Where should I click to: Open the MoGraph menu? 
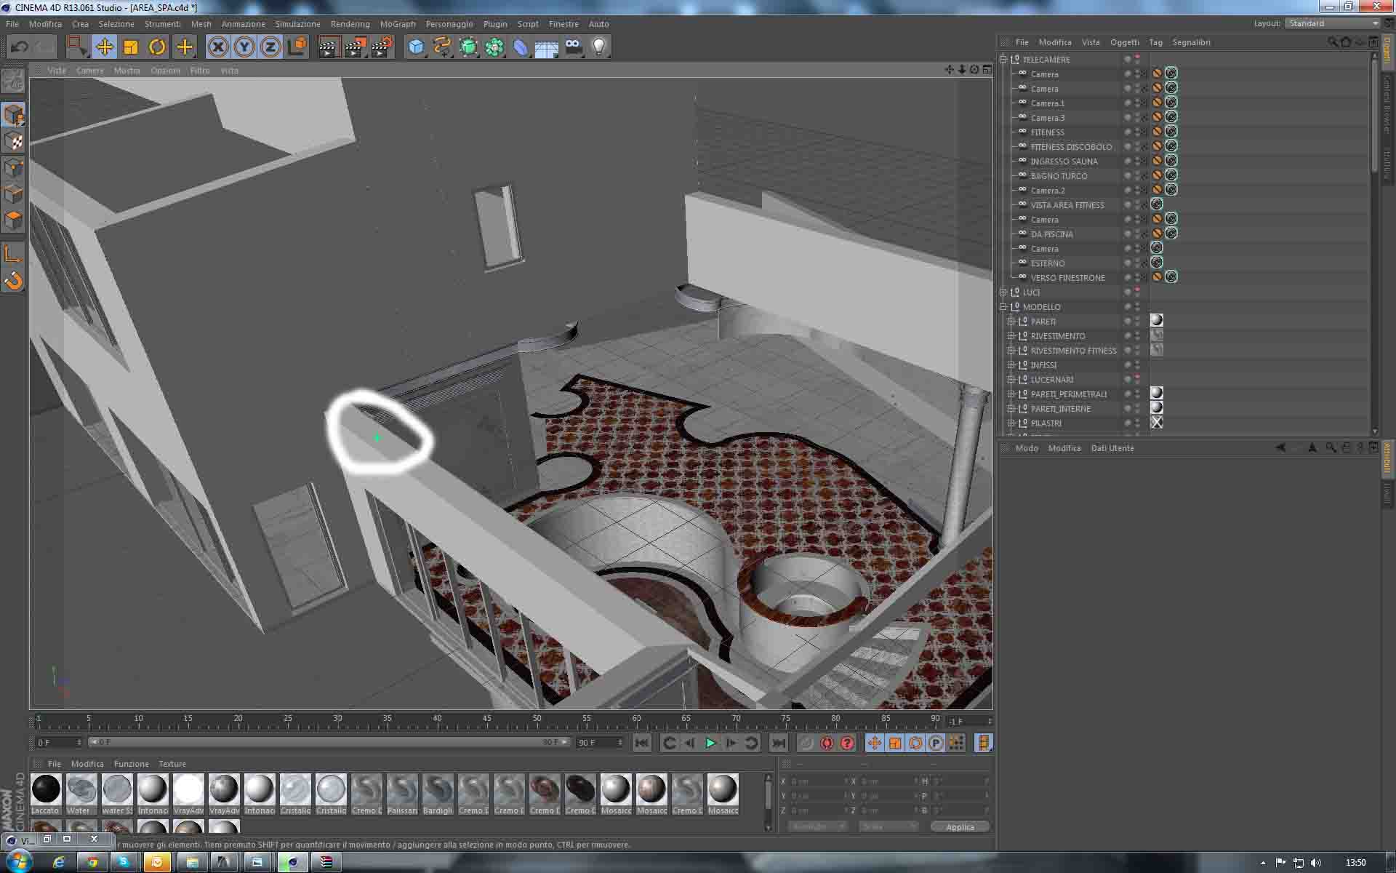[x=397, y=24]
